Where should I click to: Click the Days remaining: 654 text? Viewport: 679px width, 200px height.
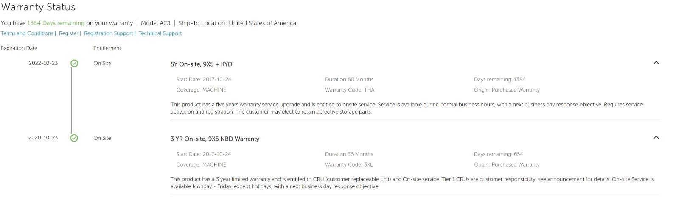coord(498,154)
